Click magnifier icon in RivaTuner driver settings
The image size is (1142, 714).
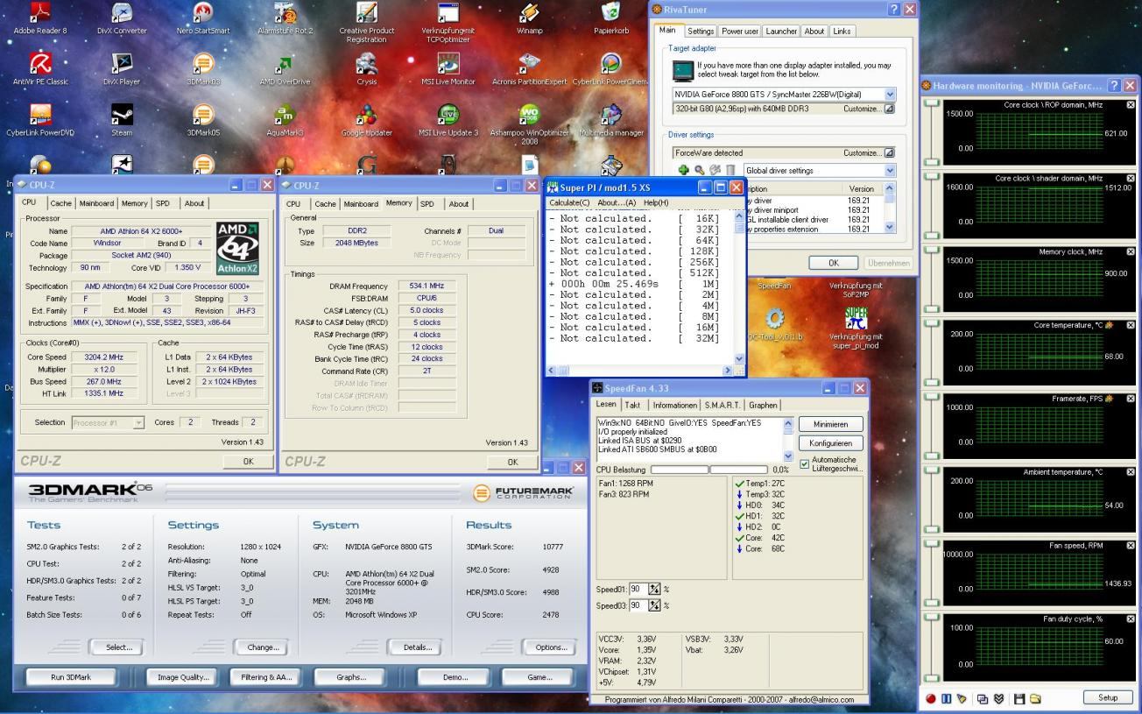(x=699, y=170)
